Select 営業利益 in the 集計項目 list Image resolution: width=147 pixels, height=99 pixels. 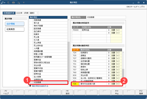(x=48, y=60)
